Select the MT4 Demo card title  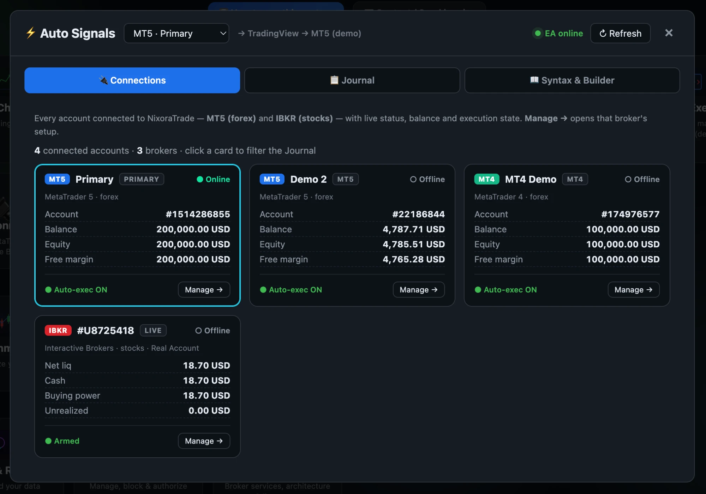tap(531, 179)
